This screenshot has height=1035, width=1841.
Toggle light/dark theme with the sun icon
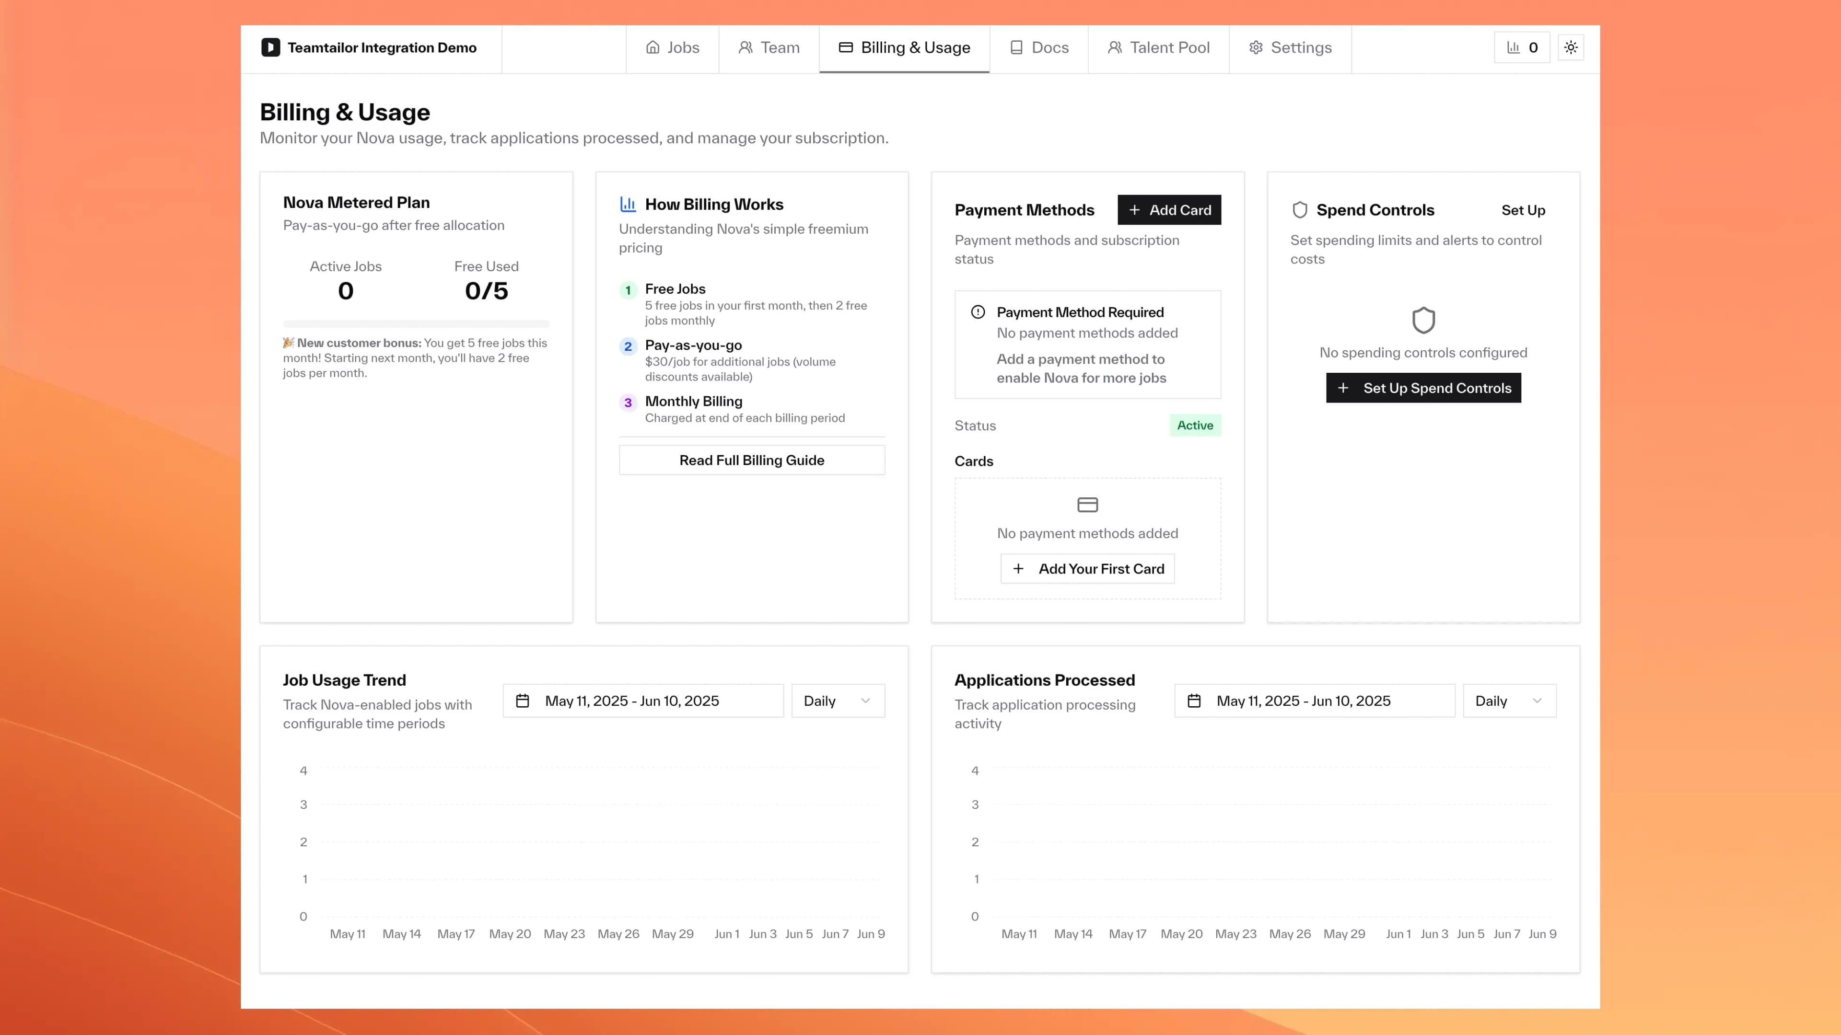pos(1571,47)
